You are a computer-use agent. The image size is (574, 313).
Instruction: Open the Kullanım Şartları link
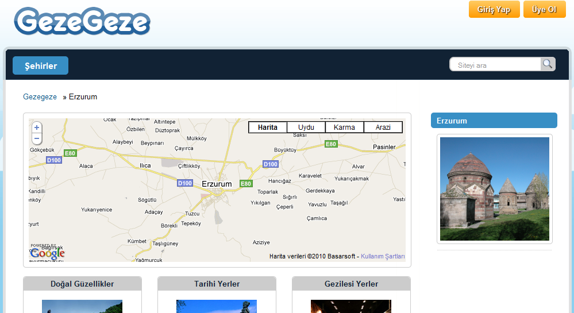[x=383, y=256]
